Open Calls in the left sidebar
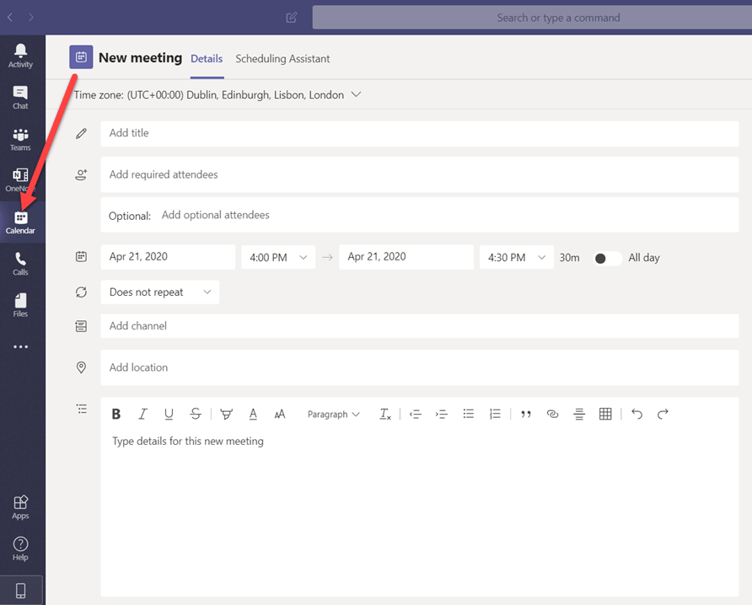Viewport: 752px width, 605px height. [20, 264]
